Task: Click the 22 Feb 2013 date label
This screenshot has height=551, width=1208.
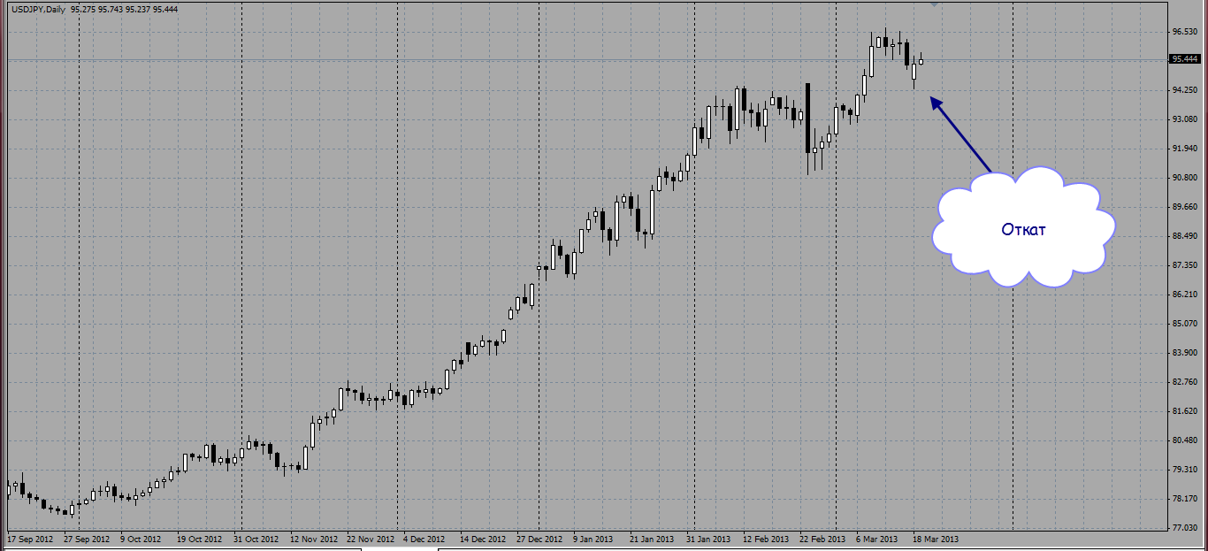Action: pos(822,539)
